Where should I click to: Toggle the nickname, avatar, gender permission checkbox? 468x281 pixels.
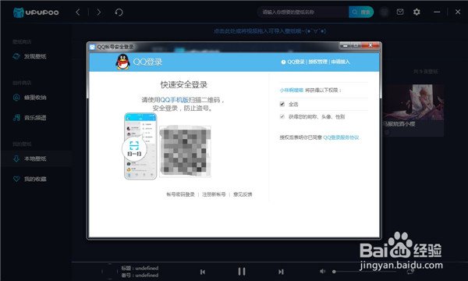(x=282, y=116)
